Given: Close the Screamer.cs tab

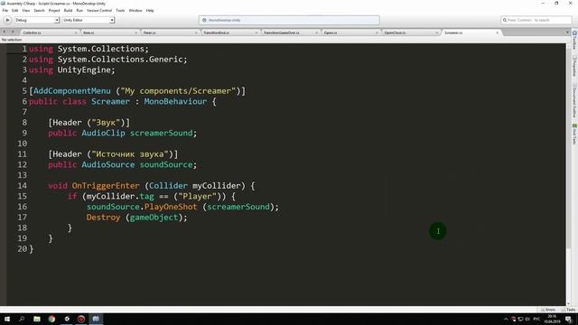Looking at the screenshot, I should 498,32.
